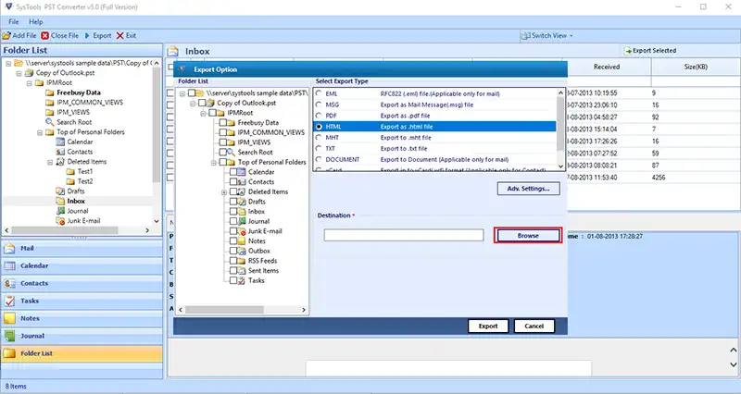Image resolution: width=741 pixels, height=394 pixels.
Task: Select Contacts icon in left folder tree
Action: [60, 152]
